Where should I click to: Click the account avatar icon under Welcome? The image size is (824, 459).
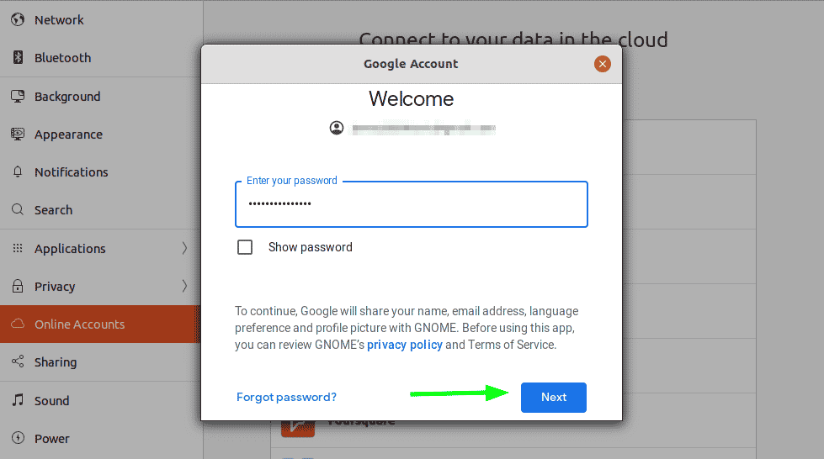pyautogui.click(x=337, y=128)
